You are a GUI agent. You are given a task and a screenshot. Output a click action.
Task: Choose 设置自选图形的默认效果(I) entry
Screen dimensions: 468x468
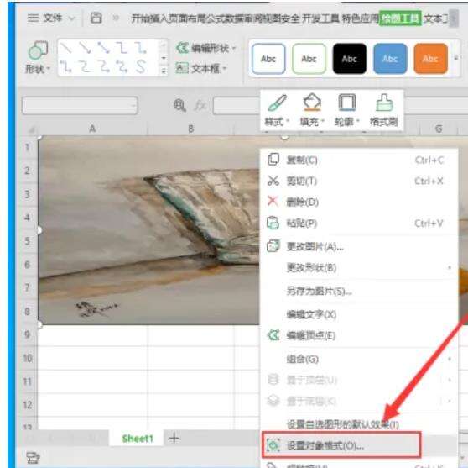coord(359,424)
